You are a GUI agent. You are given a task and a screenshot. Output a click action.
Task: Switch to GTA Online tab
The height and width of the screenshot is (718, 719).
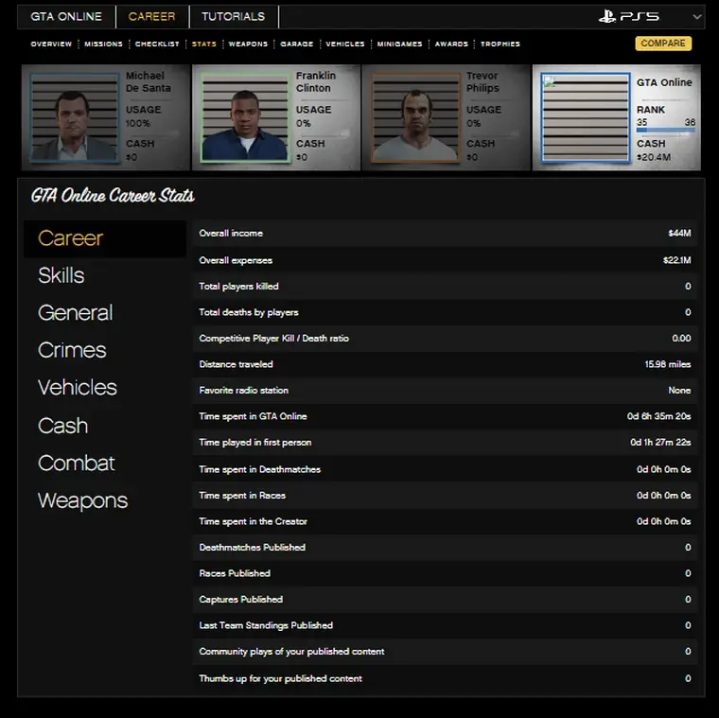[66, 17]
